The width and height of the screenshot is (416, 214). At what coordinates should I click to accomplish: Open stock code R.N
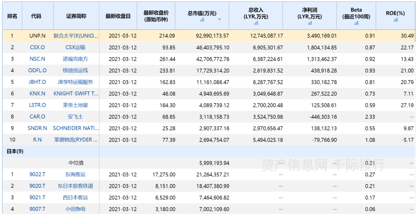pos(38,140)
